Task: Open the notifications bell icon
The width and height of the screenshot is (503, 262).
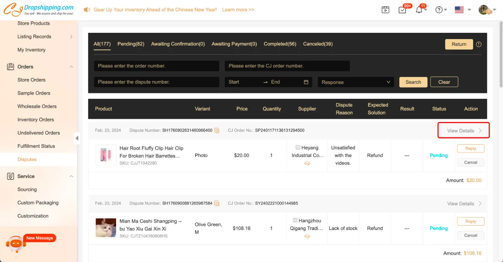Action: (x=419, y=10)
